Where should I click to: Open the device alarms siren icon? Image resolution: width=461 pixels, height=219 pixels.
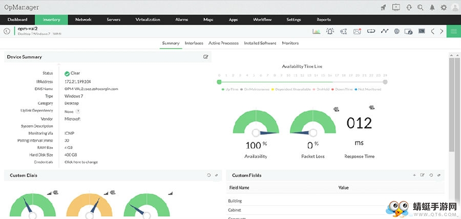[x=330, y=31]
